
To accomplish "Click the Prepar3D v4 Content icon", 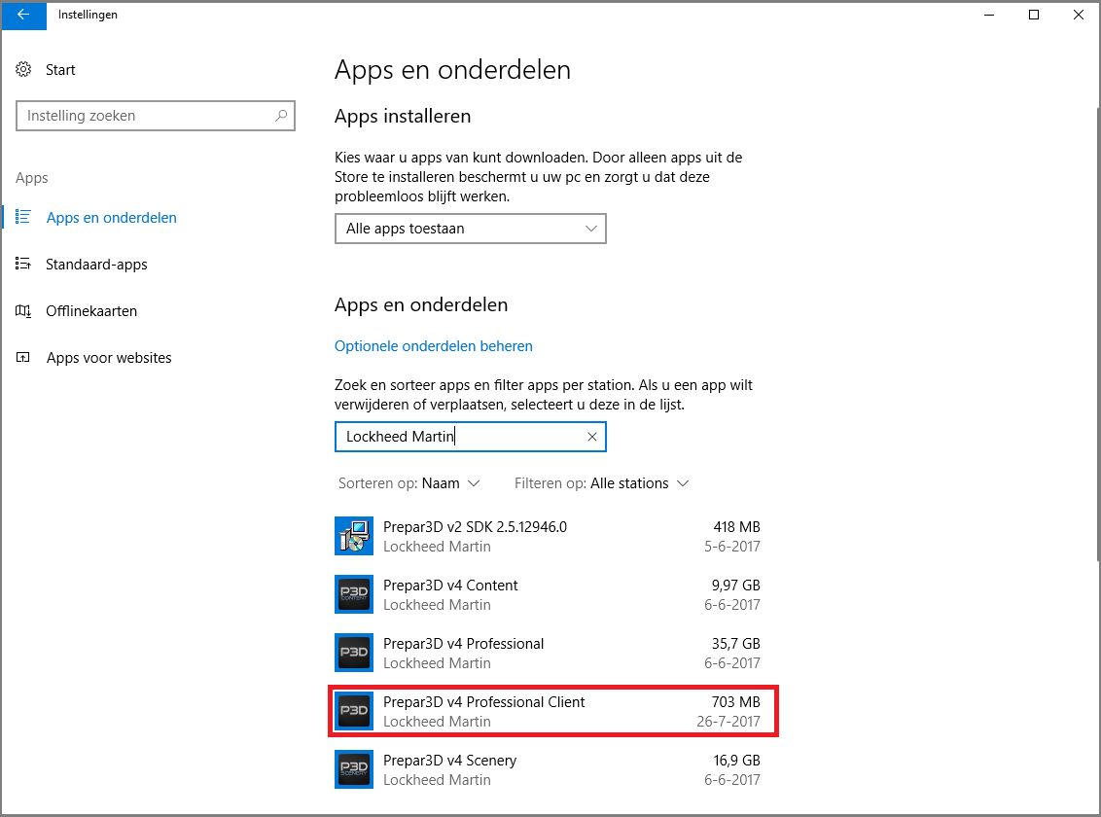I will pyautogui.click(x=354, y=594).
